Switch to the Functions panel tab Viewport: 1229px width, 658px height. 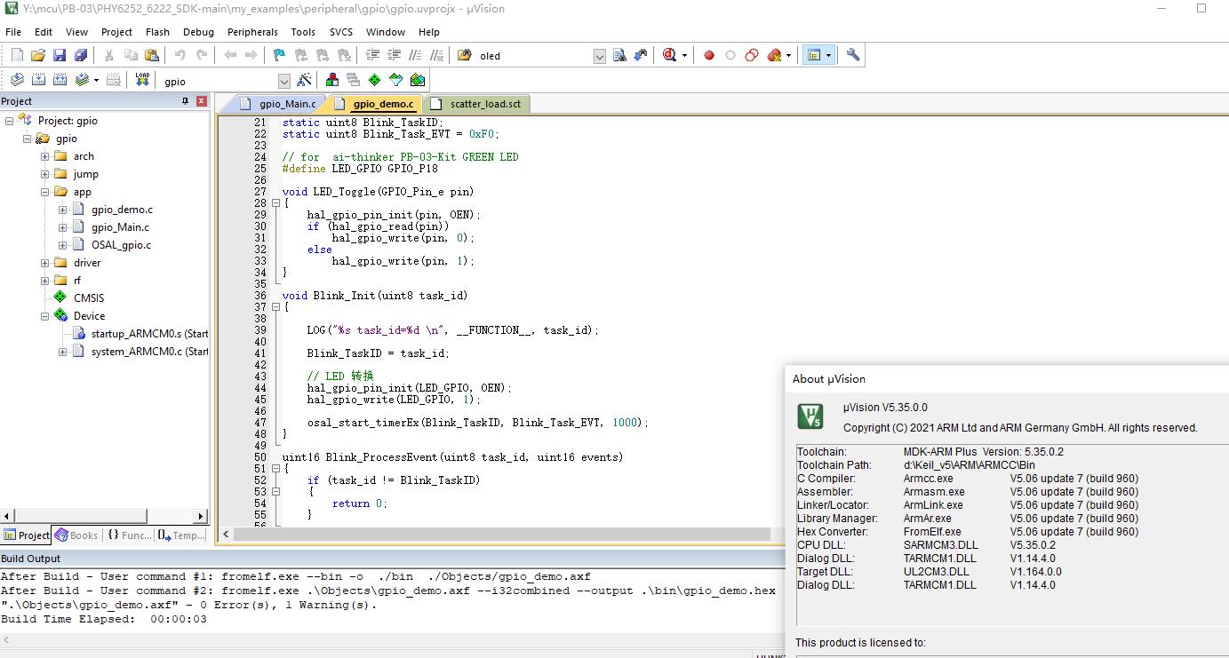tap(130, 535)
